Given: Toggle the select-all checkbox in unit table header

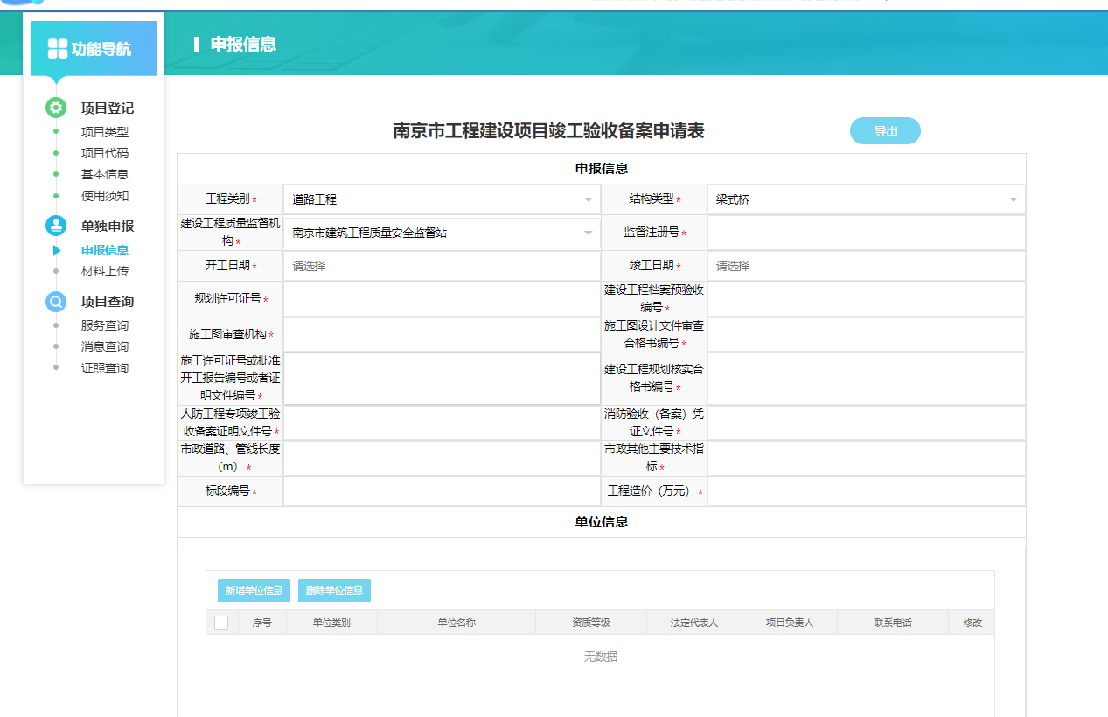Looking at the screenshot, I should 221,623.
